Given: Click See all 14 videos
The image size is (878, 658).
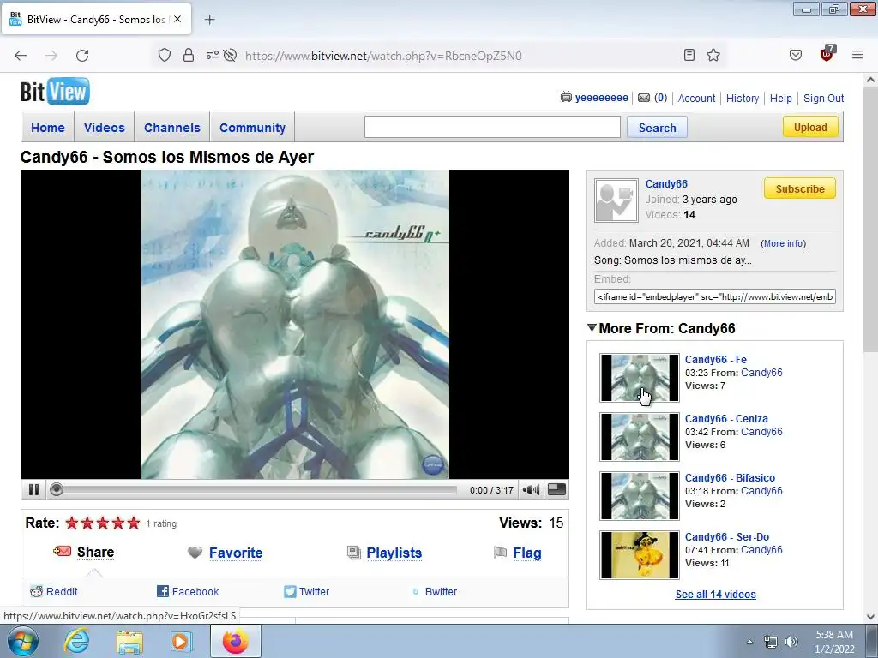Looking at the screenshot, I should pyautogui.click(x=715, y=595).
